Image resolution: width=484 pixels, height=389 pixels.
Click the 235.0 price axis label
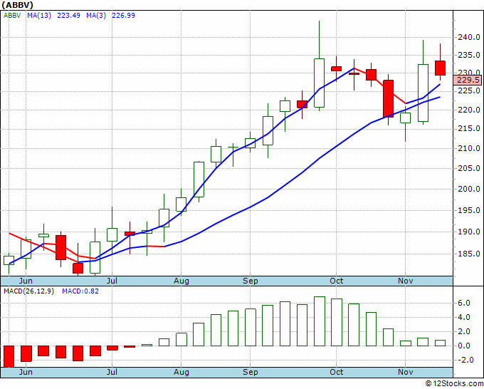pyautogui.click(x=468, y=56)
